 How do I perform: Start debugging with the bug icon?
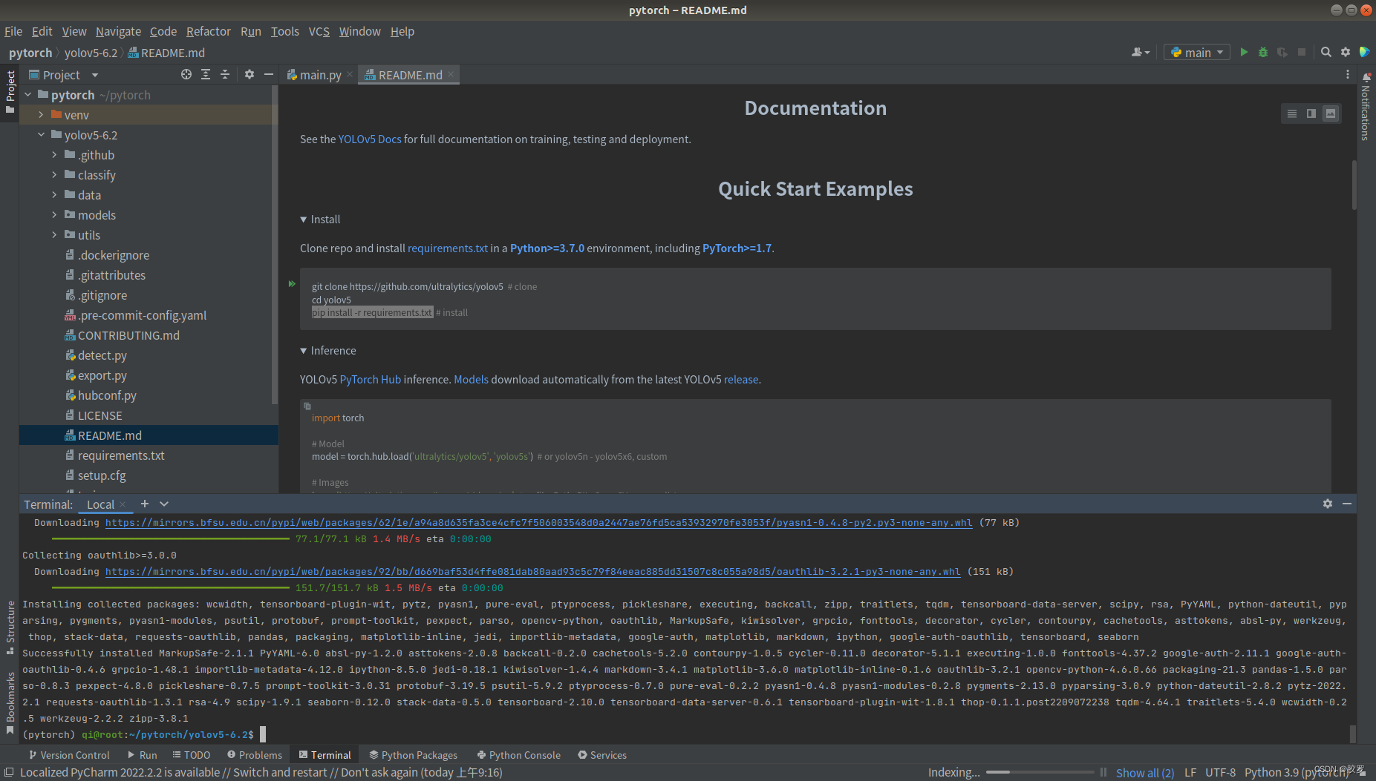point(1263,52)
